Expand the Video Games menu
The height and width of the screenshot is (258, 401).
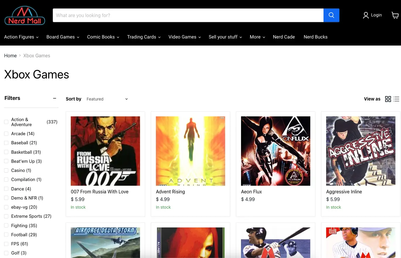[184, 37]
